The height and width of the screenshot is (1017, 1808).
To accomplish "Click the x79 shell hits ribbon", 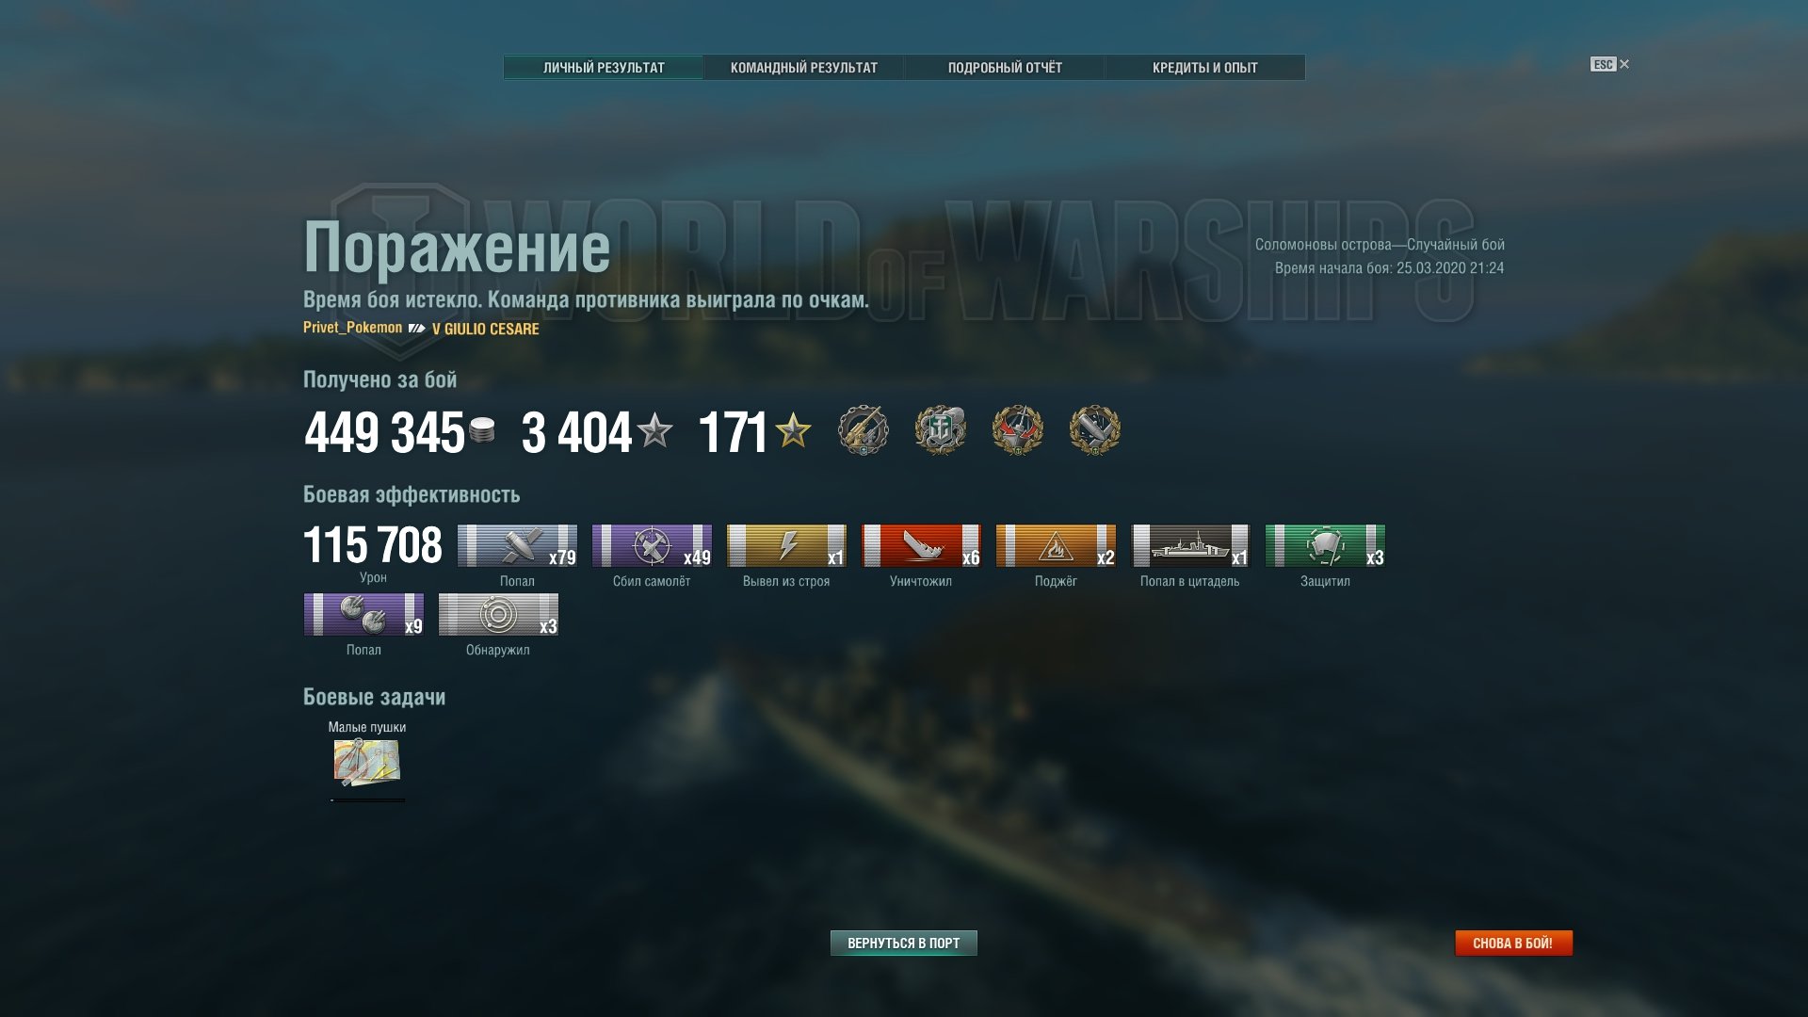I will pyautogui.click(x=517, y=546).
